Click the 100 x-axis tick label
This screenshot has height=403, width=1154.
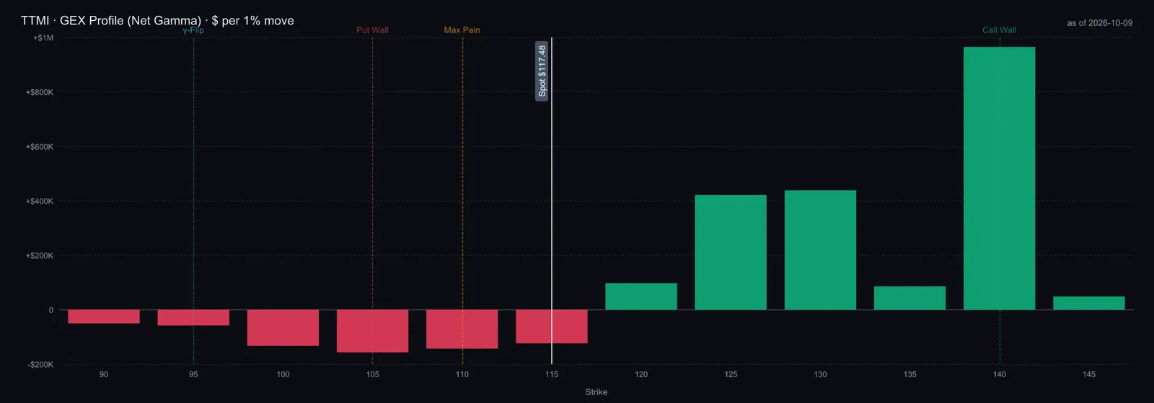(x=283, y=374)
